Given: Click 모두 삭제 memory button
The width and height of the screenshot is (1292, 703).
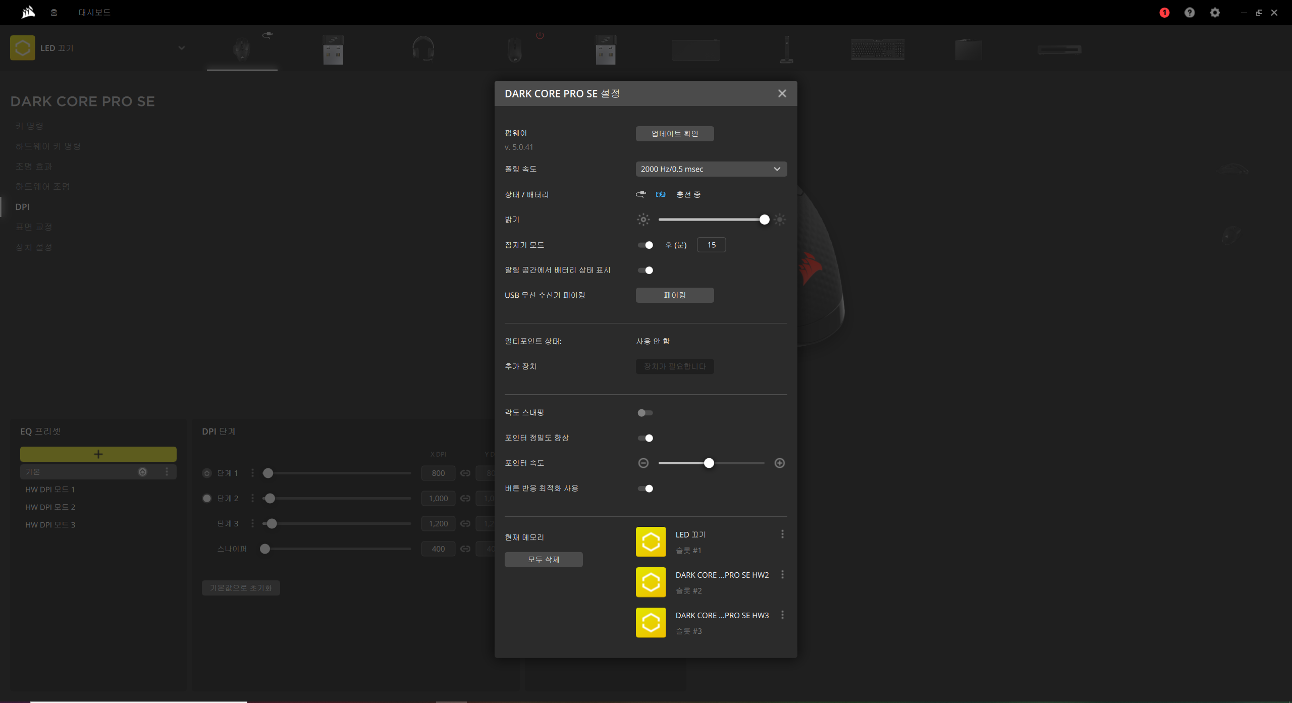Looking at the screenshot, I should (x=544, y=560).
